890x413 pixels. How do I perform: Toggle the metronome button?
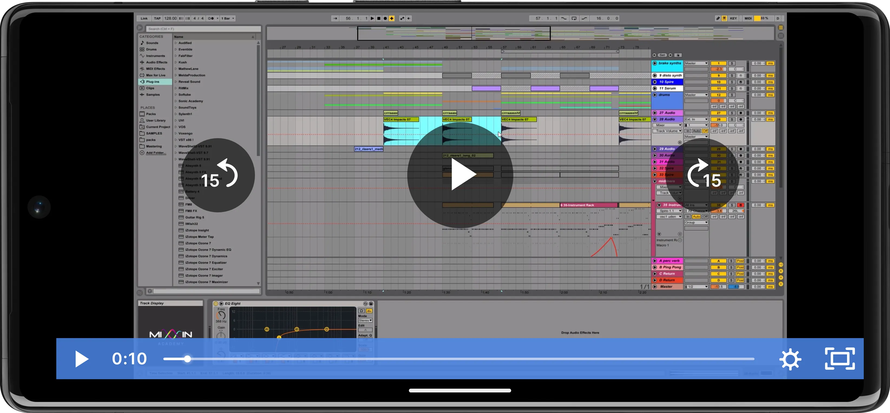click(x=211, y=18)
